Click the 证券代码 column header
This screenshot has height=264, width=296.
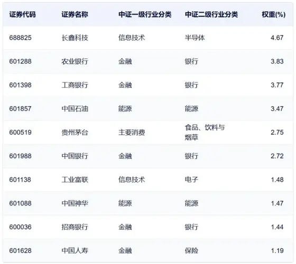pyautogui.click(x=22, y=15)
